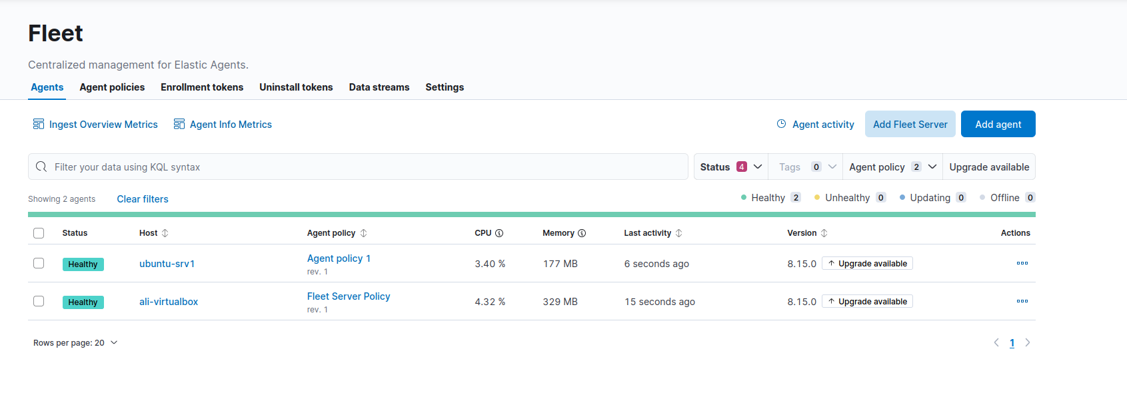1127x401 pixels.
Task: Click the Offline count legend
Action: point(1007,198)
